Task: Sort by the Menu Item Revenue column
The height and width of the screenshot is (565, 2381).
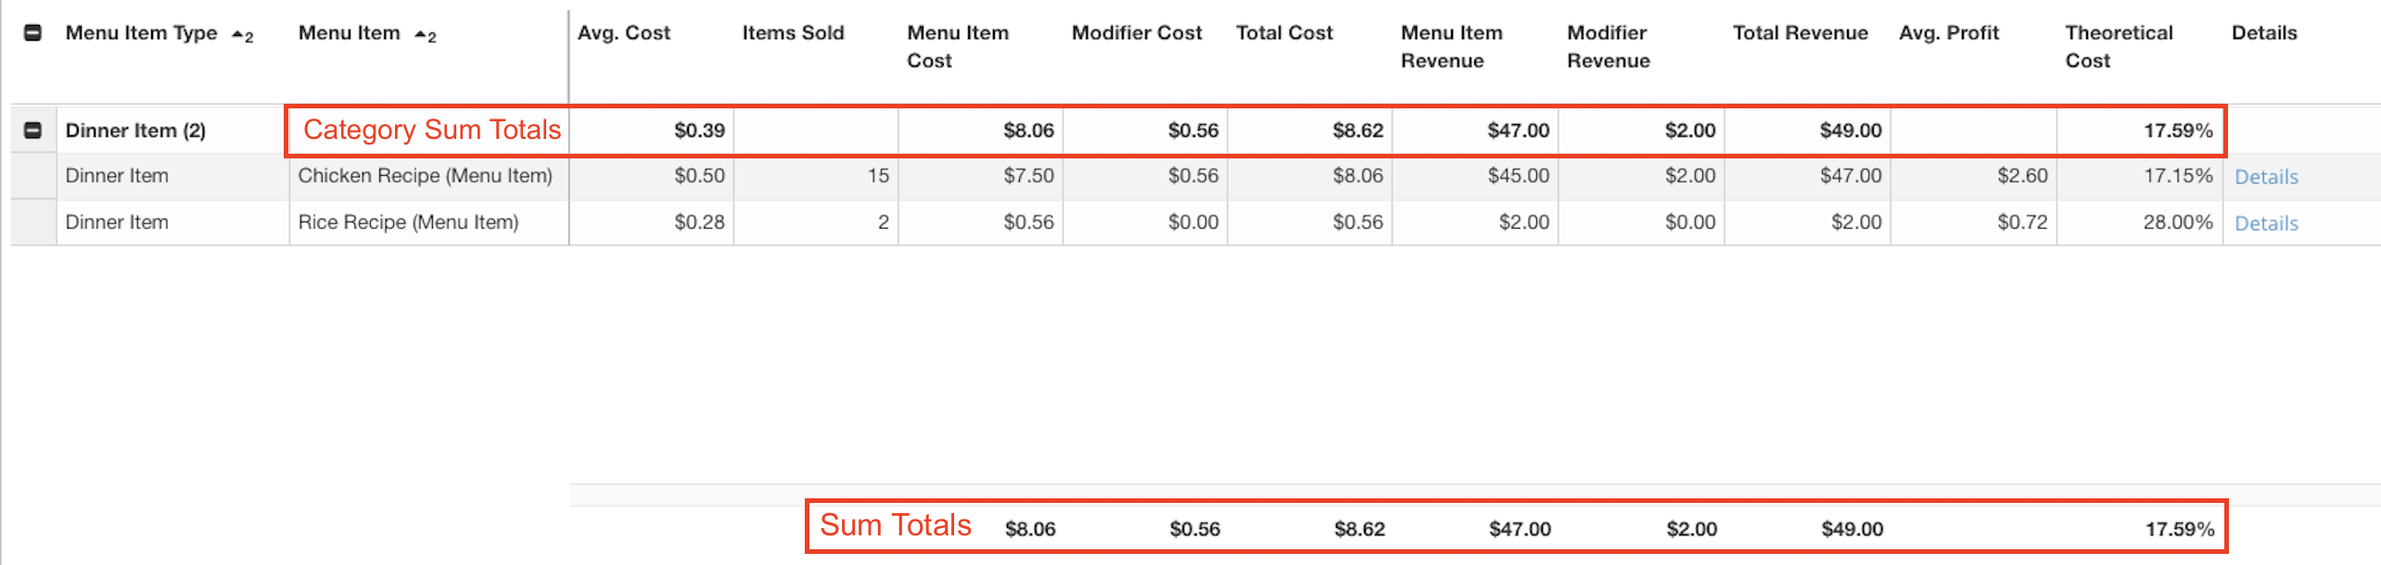Action: [1450, 46]
